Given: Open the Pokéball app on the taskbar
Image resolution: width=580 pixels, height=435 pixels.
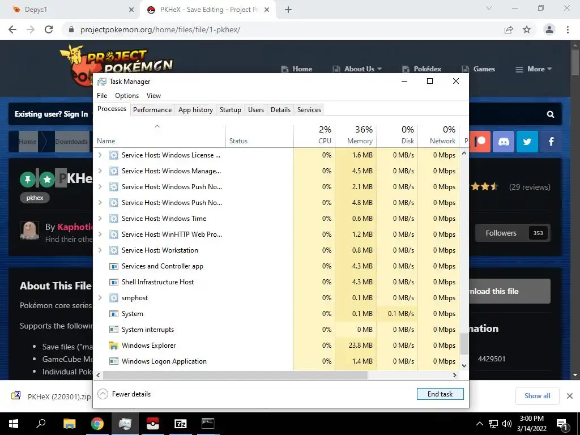Looking at the screenshot, I should coord(152,424).
